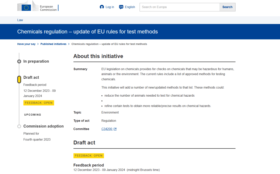Click the European Commission logo

38,6
